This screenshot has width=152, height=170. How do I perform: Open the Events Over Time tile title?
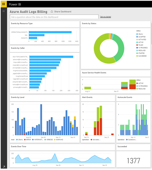click(19, 147)
